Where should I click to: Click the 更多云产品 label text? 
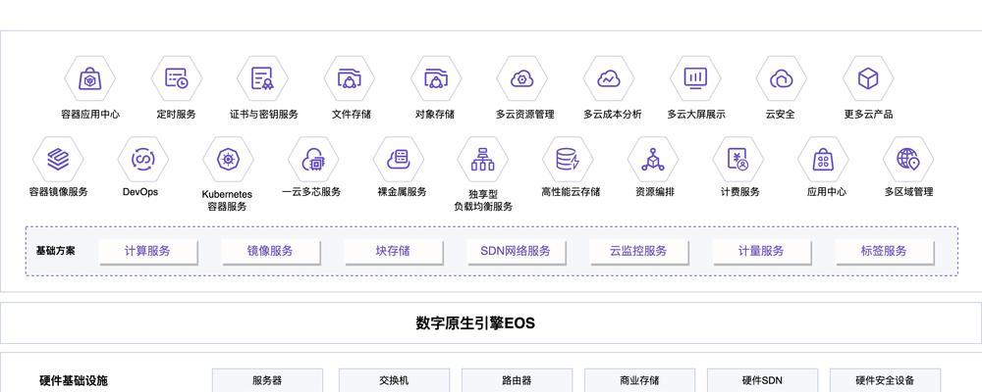[x=868, y=115]
